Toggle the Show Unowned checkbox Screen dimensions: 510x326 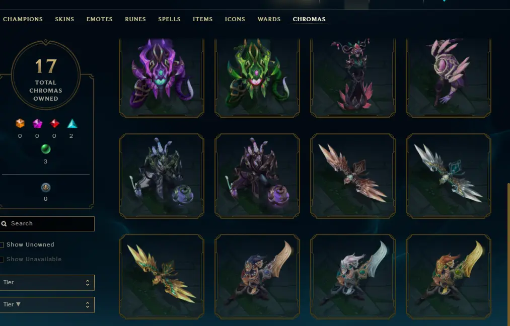[x=2, y=244]
